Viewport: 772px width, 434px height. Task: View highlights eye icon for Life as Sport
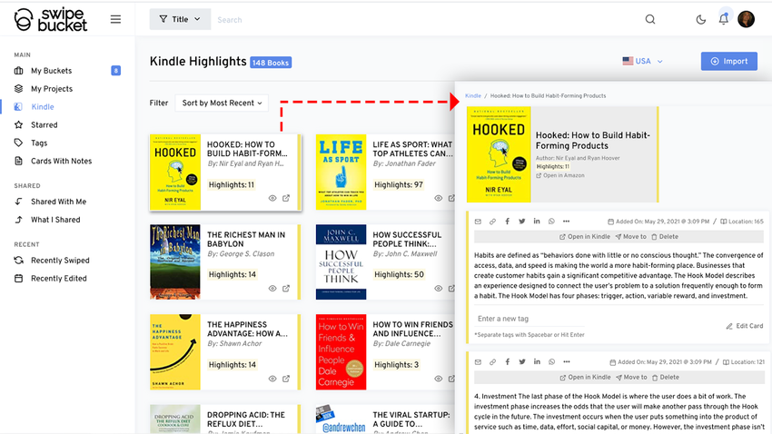click(438, 198)
